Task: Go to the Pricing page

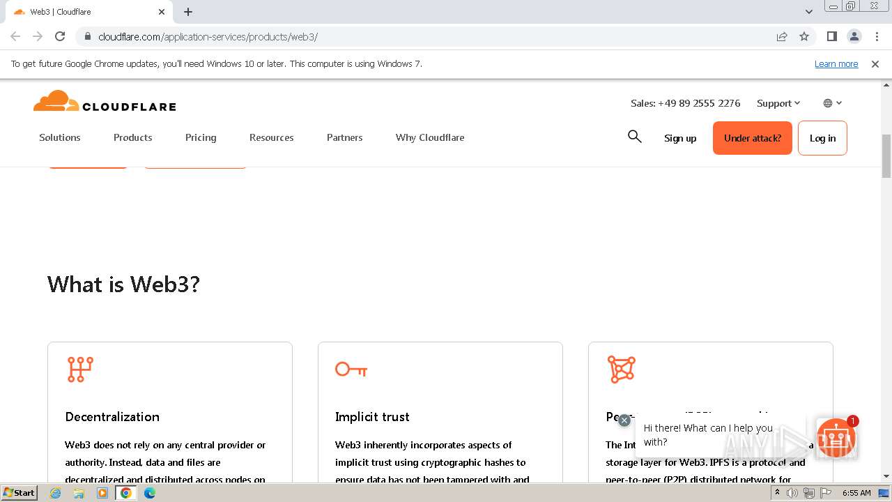Action: [x=201, y=137]
